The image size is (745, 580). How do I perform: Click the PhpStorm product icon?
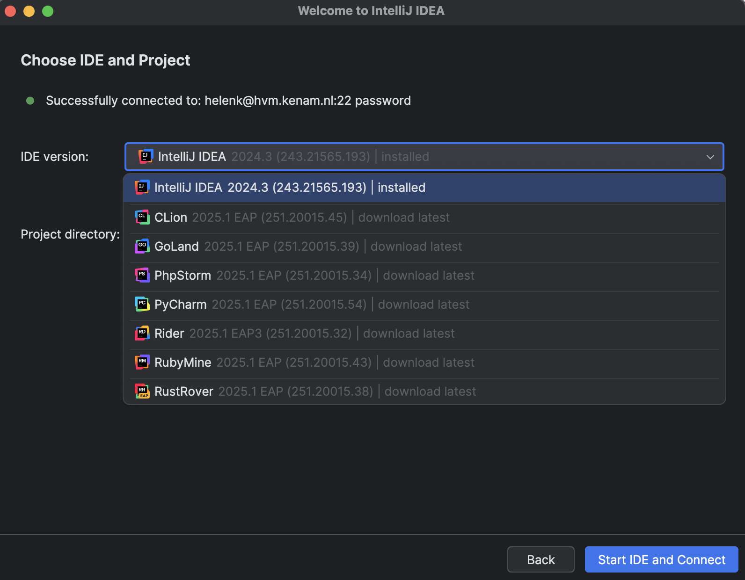142,275
